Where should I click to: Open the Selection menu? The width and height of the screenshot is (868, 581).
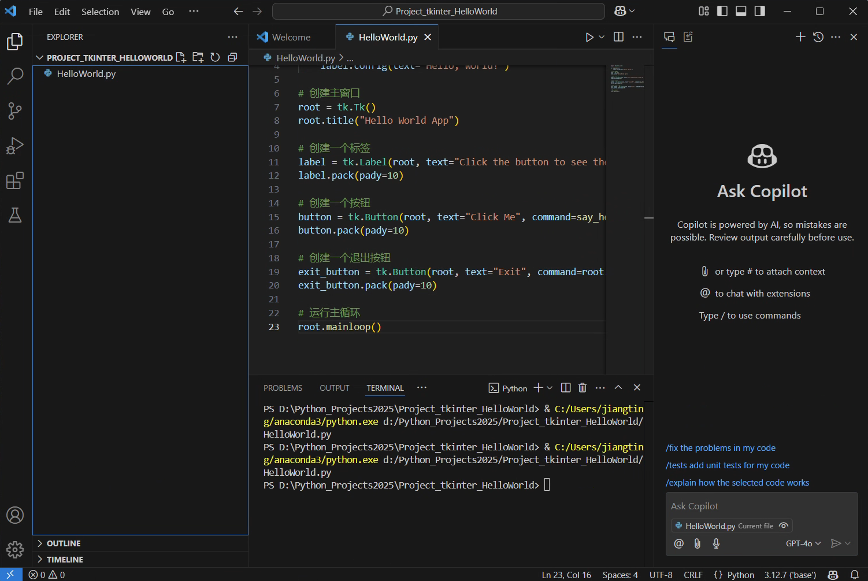(x=100, y=12)
